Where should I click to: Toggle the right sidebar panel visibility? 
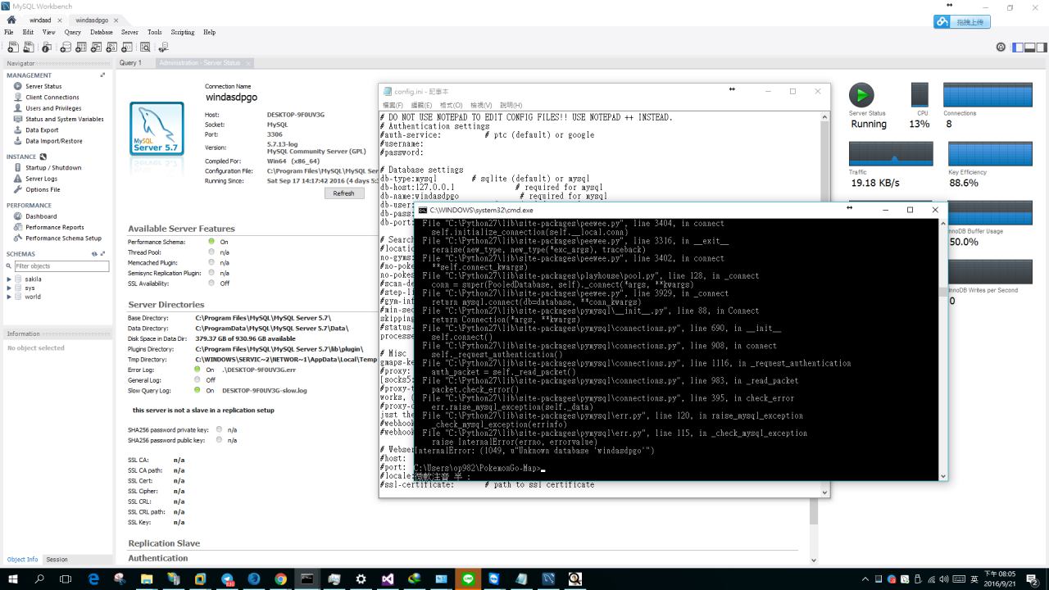[x=1041, y=48]
